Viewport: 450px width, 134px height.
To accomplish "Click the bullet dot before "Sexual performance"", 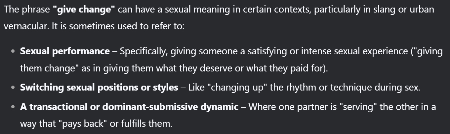I will (13, 52).
